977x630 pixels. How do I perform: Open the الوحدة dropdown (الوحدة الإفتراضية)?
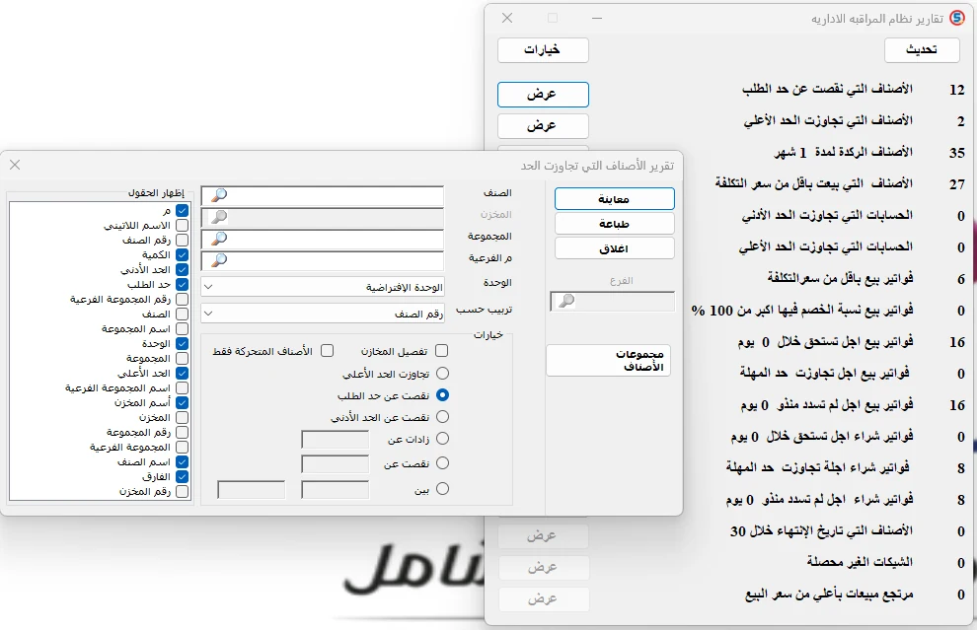pyautogui.click(x=323, y=287)
